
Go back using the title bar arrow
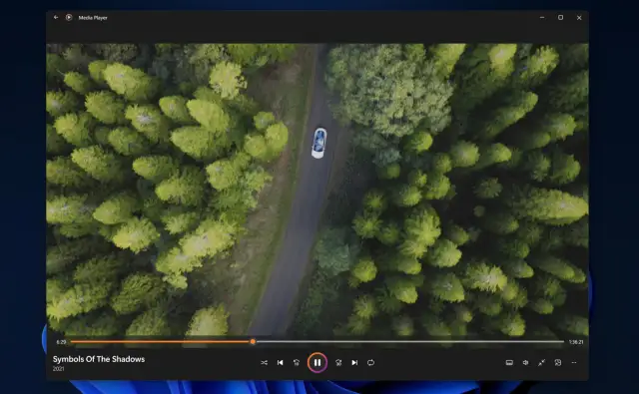click(x=56, y=18)
